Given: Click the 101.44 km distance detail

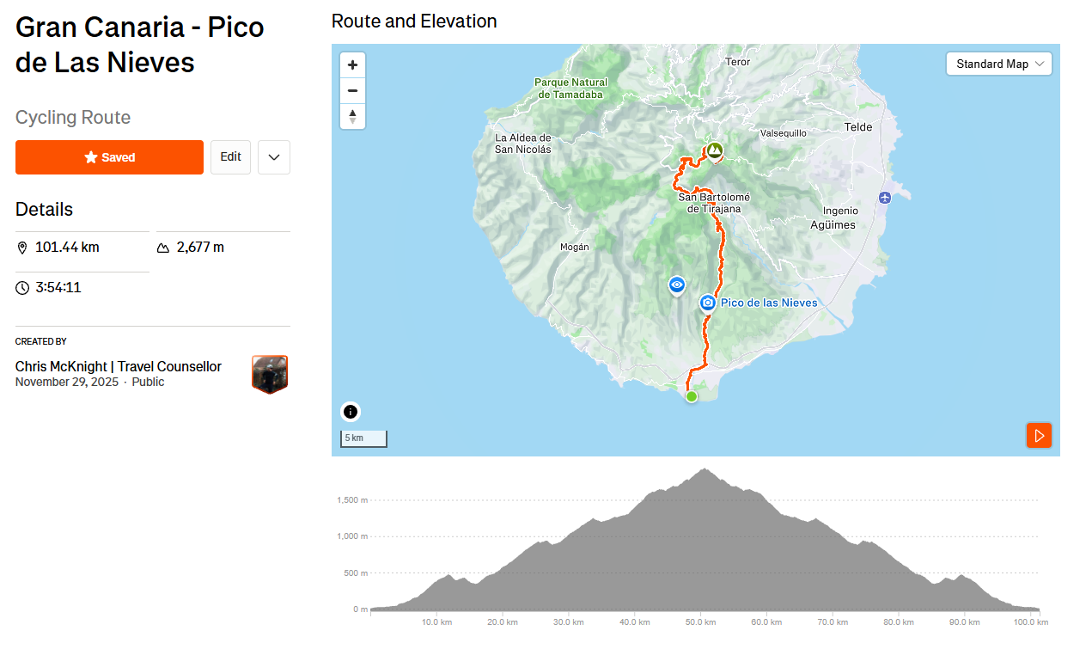Looking at the screenshot, I should pos(67,248).
